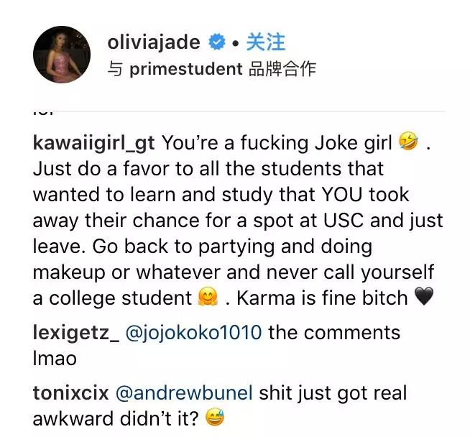
Task: Open the lexigetz_ commenter profile
Action: [75, 333]
